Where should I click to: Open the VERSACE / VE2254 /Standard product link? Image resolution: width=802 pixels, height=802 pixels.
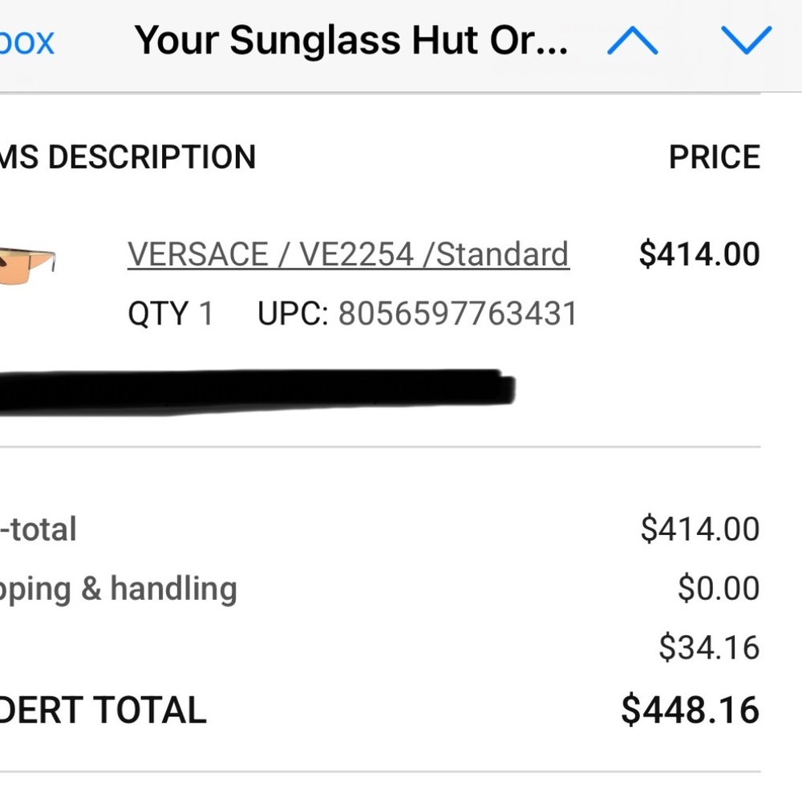click(347, 253)
